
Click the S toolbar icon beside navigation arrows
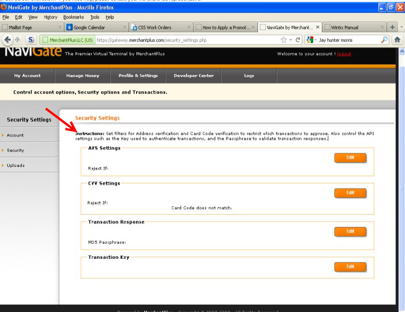31,40
